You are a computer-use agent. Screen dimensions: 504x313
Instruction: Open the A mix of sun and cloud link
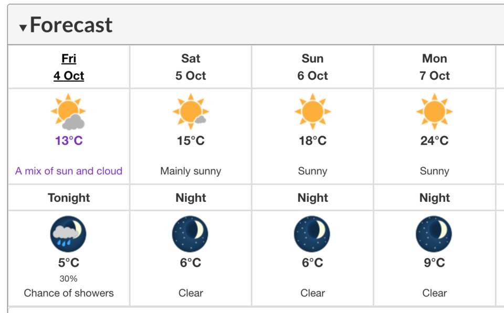pyautogui.click(x=69, y=171)
